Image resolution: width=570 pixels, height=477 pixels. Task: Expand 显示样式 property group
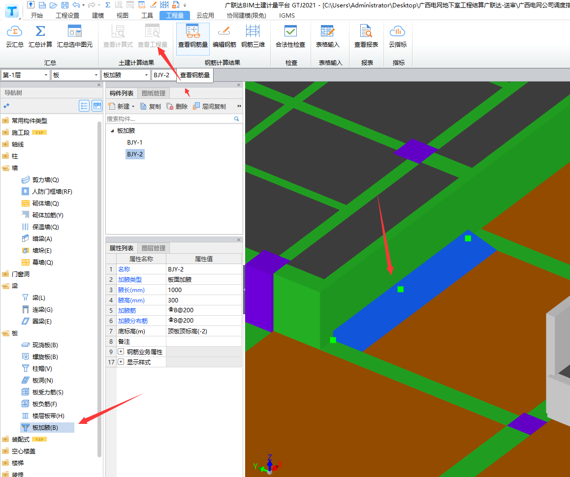coord(121,362)
